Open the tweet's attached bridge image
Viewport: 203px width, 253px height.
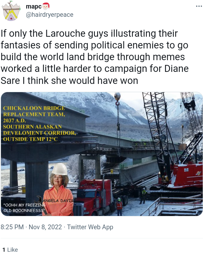(x=102, y=154)
